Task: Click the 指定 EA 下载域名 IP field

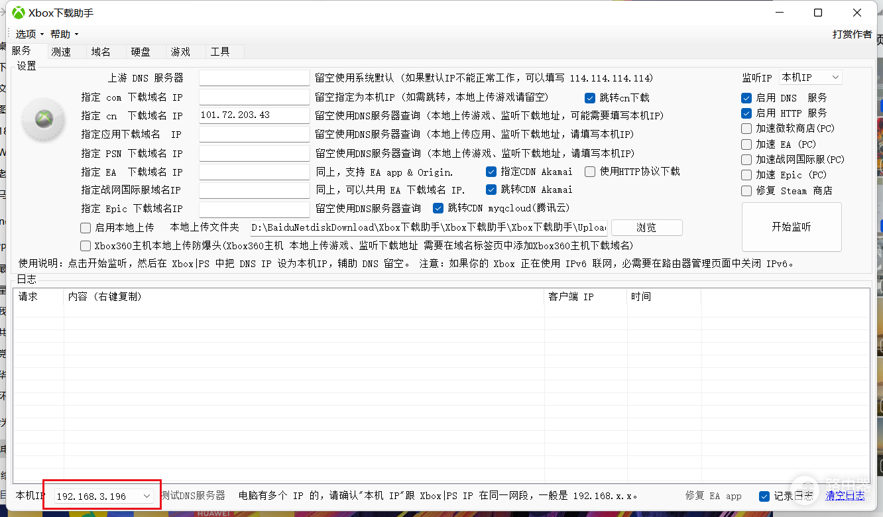Action: 255,172
